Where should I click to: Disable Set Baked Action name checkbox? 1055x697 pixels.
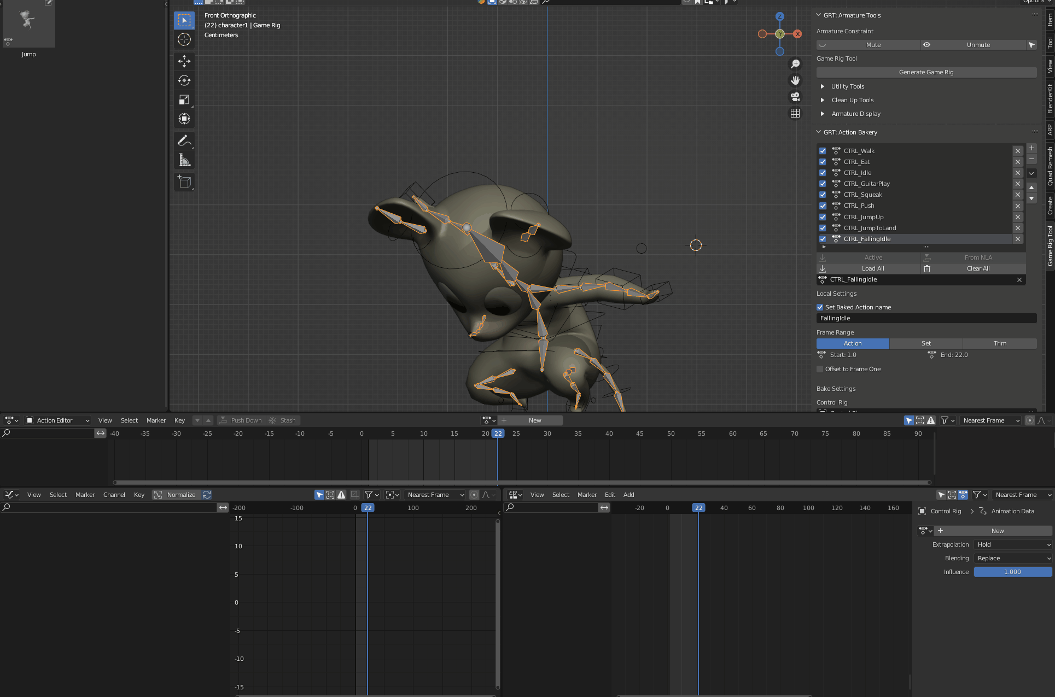point(820,307)
